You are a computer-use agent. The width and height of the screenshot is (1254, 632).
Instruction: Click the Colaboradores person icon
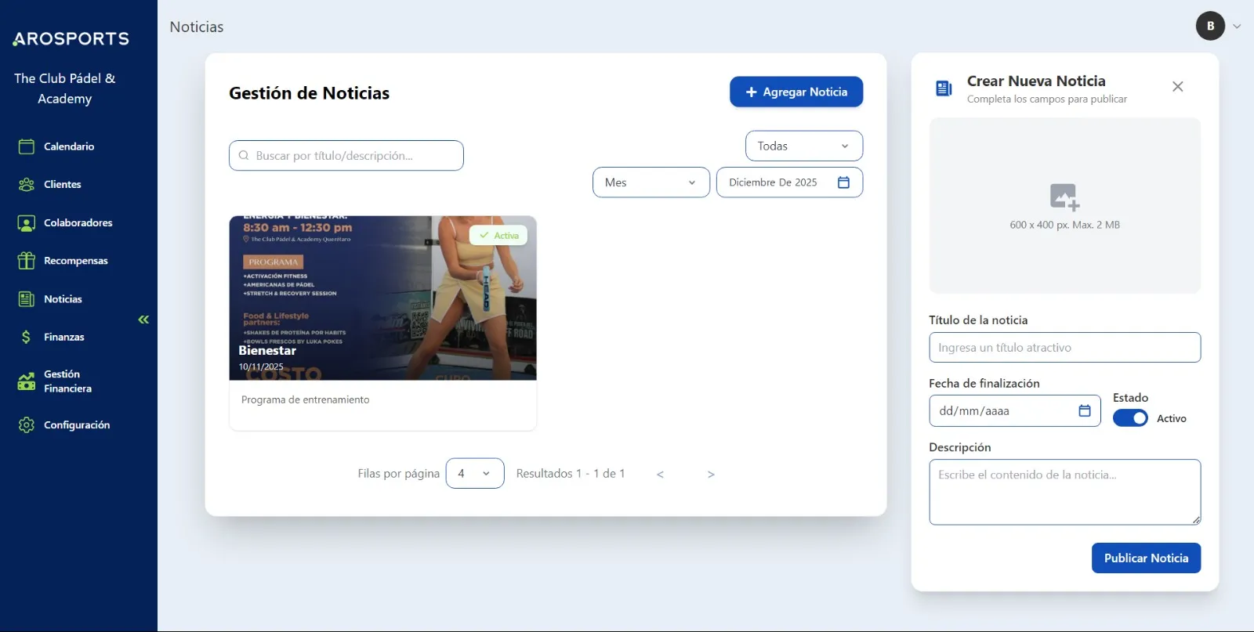[27, 223]
